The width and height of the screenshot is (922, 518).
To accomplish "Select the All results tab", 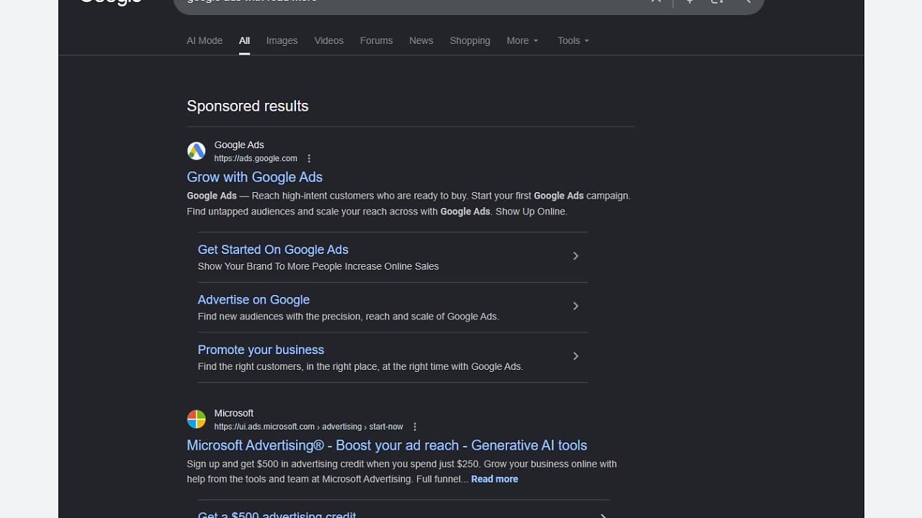I will [245, 41].
